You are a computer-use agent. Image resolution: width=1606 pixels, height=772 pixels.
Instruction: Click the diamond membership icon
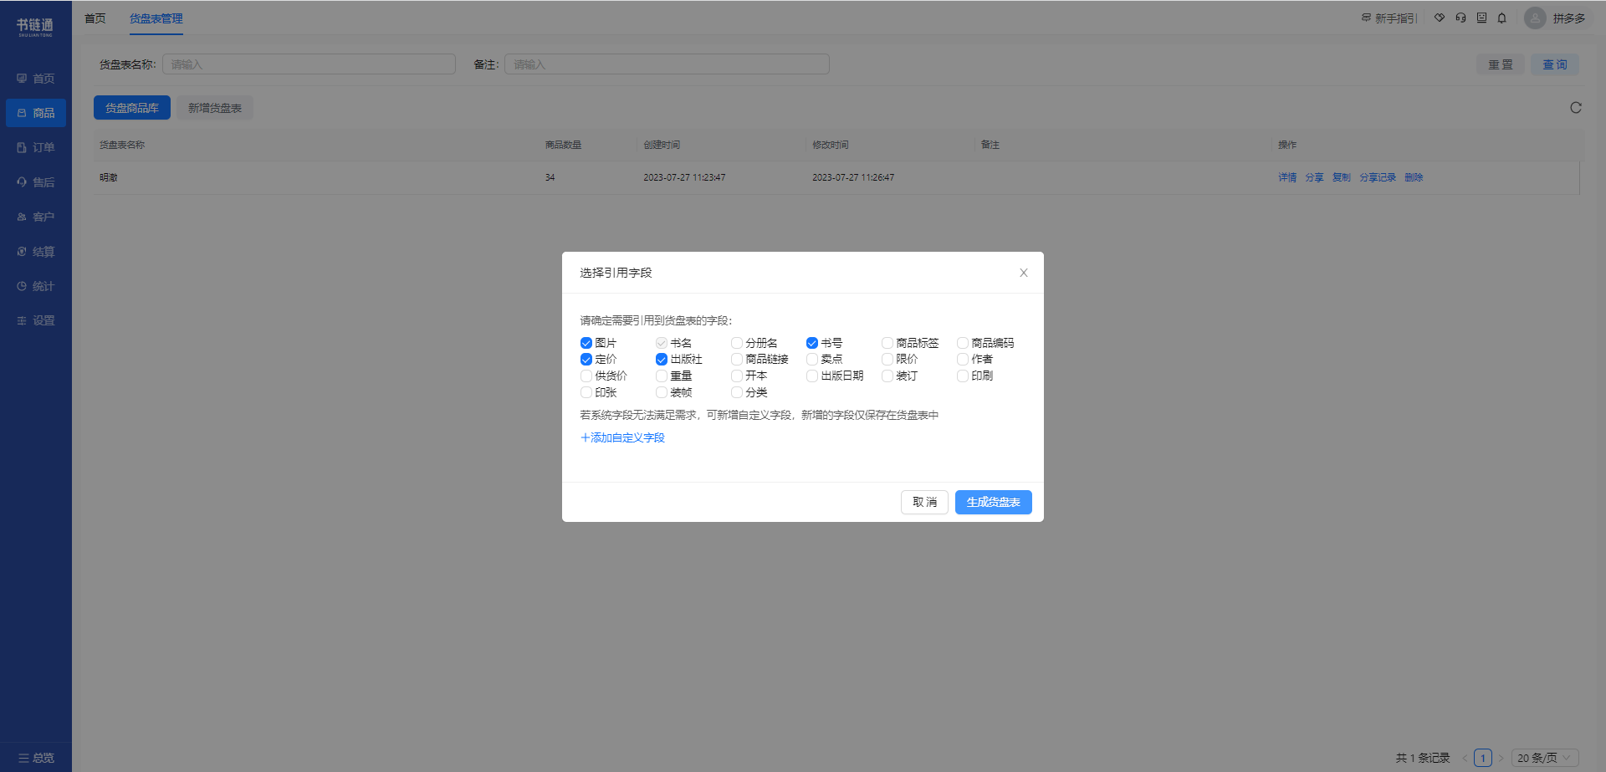click(1440, 18)
